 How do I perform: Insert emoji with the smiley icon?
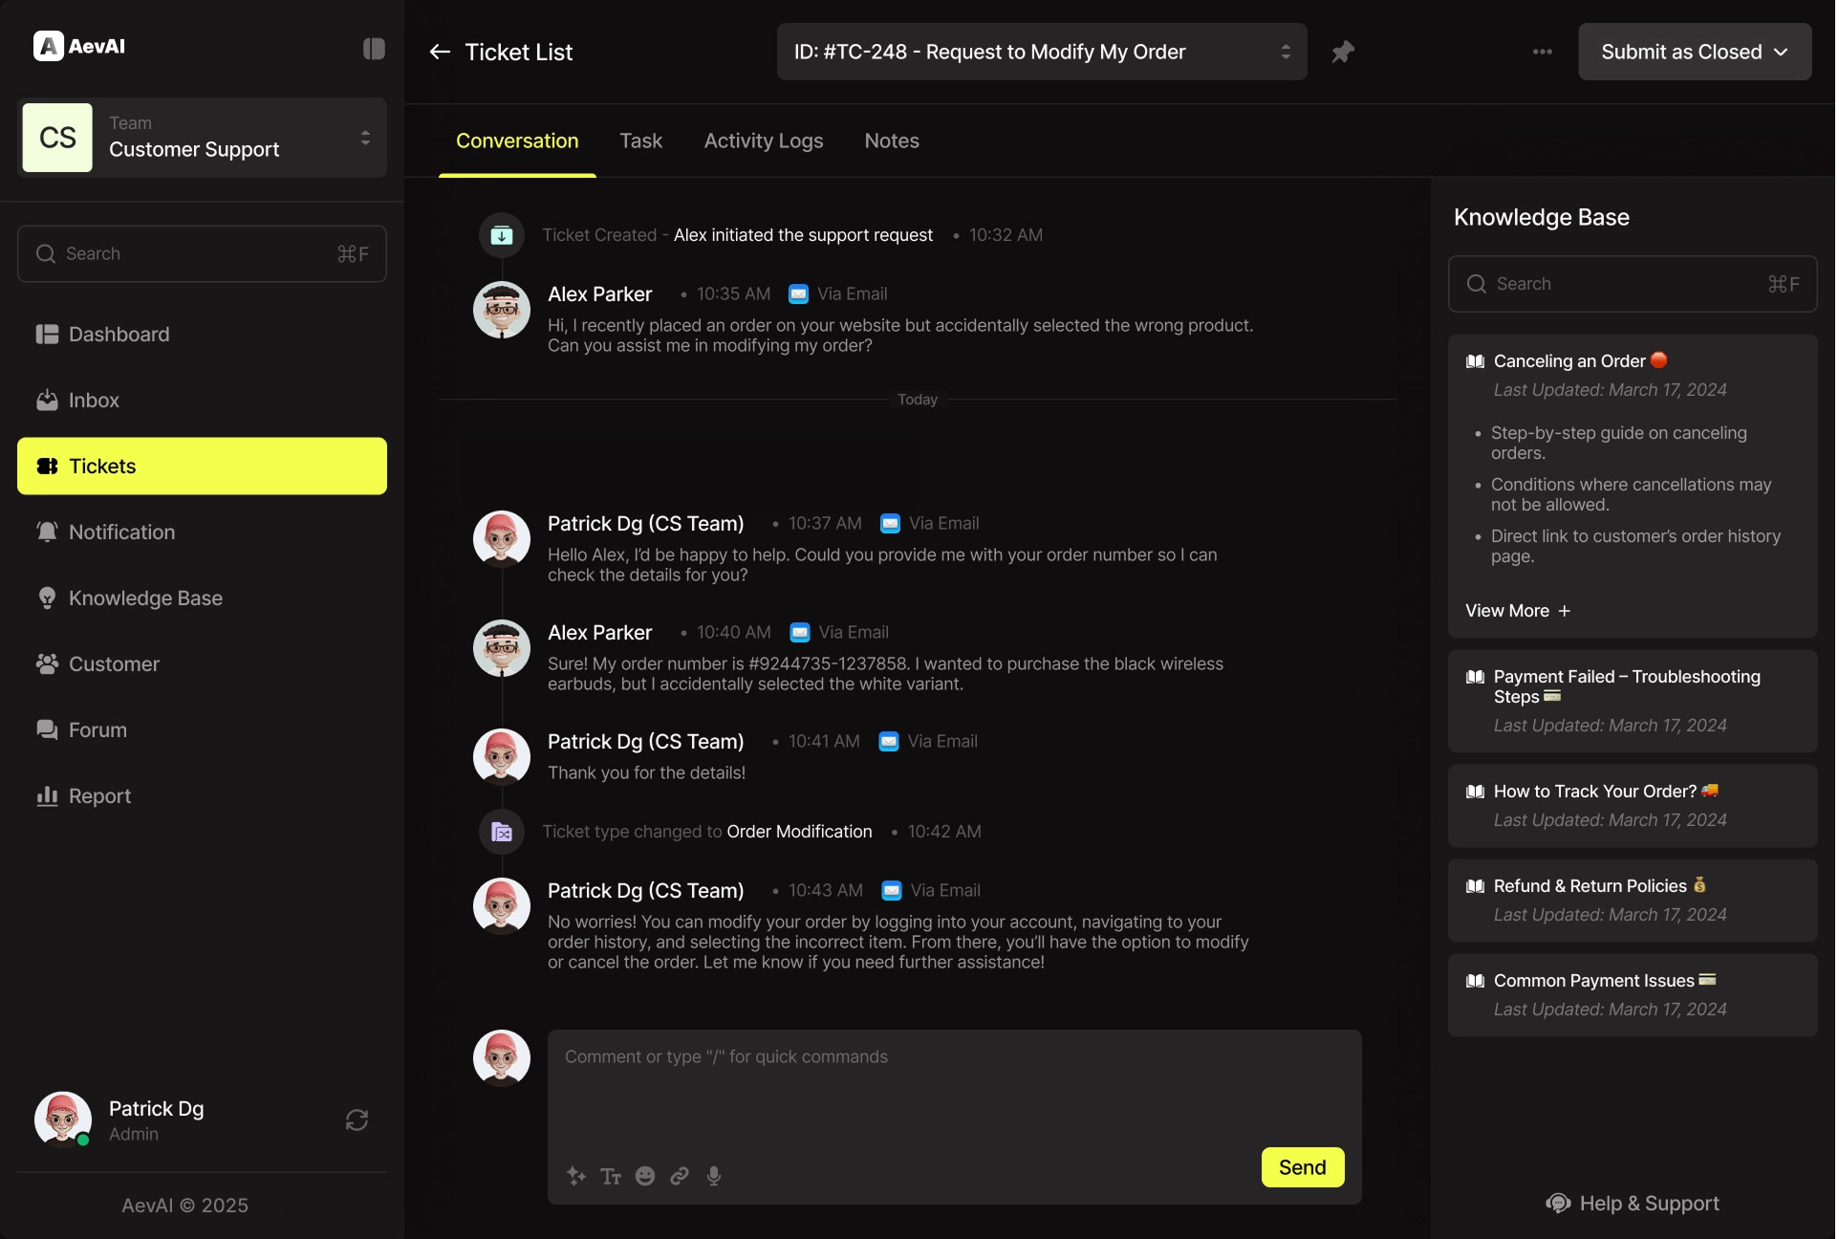point(645,1176)
